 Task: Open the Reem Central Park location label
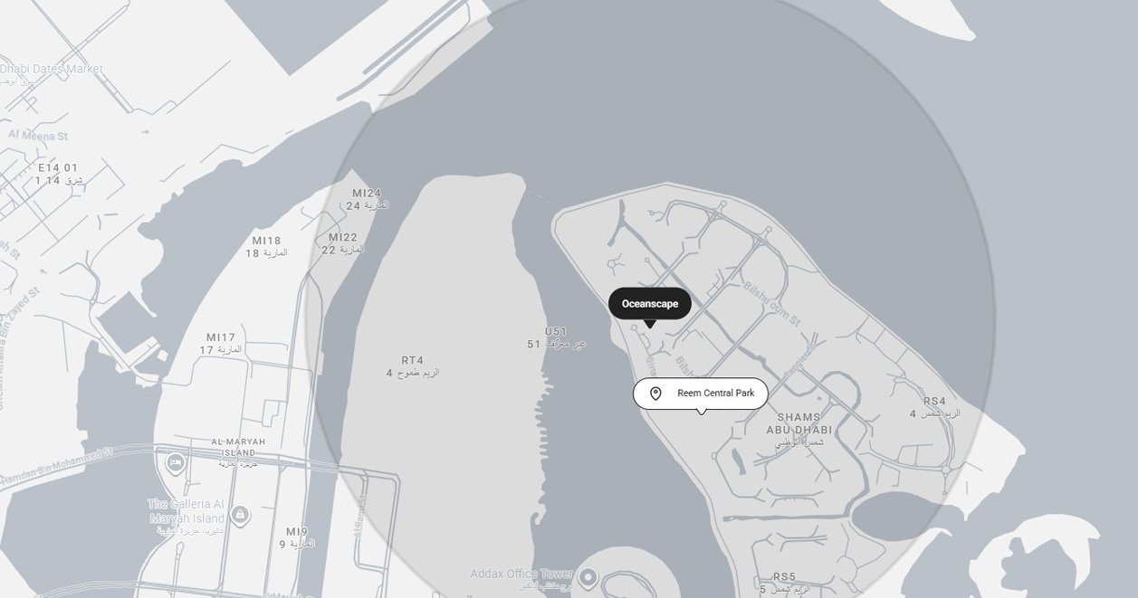[x=701, y=394]
